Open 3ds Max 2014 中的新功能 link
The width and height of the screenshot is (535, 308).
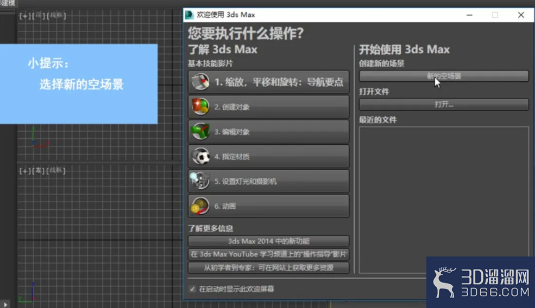click(268, 241)
